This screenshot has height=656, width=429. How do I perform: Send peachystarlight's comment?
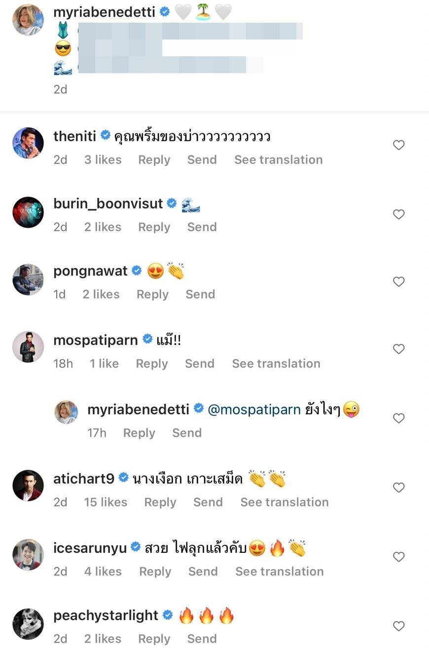202,639
